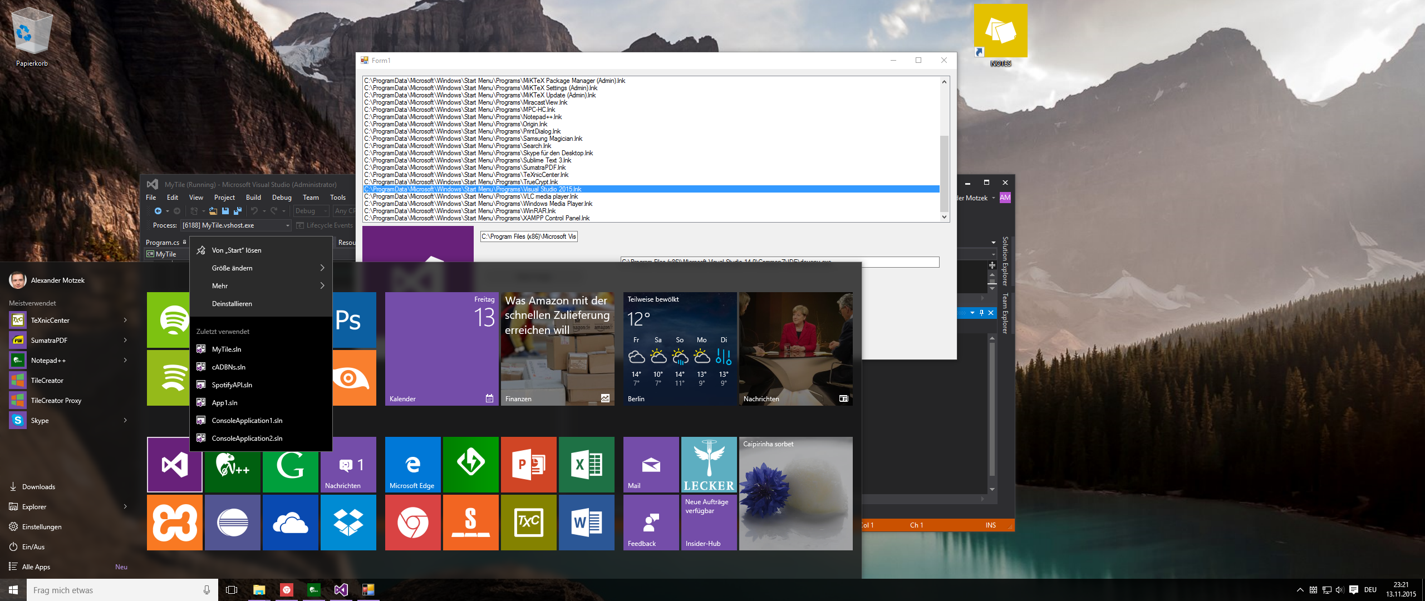Open the Visual Studio Build menu

[253, 198]
